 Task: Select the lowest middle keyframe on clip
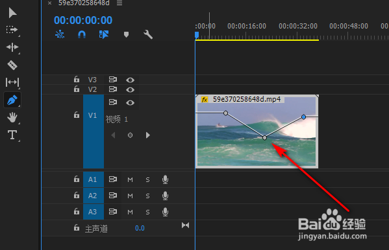click(x=265, y=137)
